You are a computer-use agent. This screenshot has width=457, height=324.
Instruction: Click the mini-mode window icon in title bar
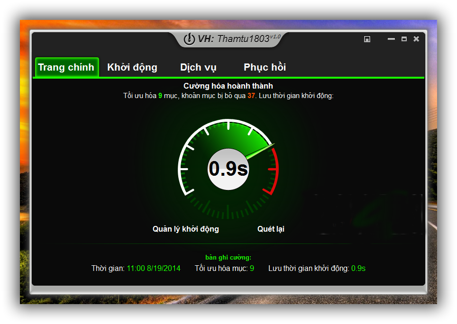367,39
